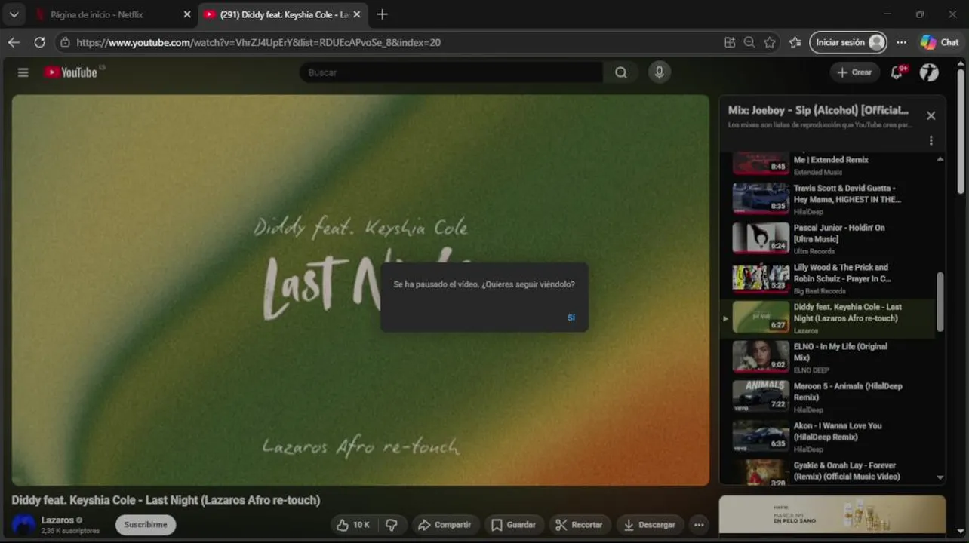Open the browser zoom magnifier
The width and height of the screenshot is (969, 543).
click(749, 42)
